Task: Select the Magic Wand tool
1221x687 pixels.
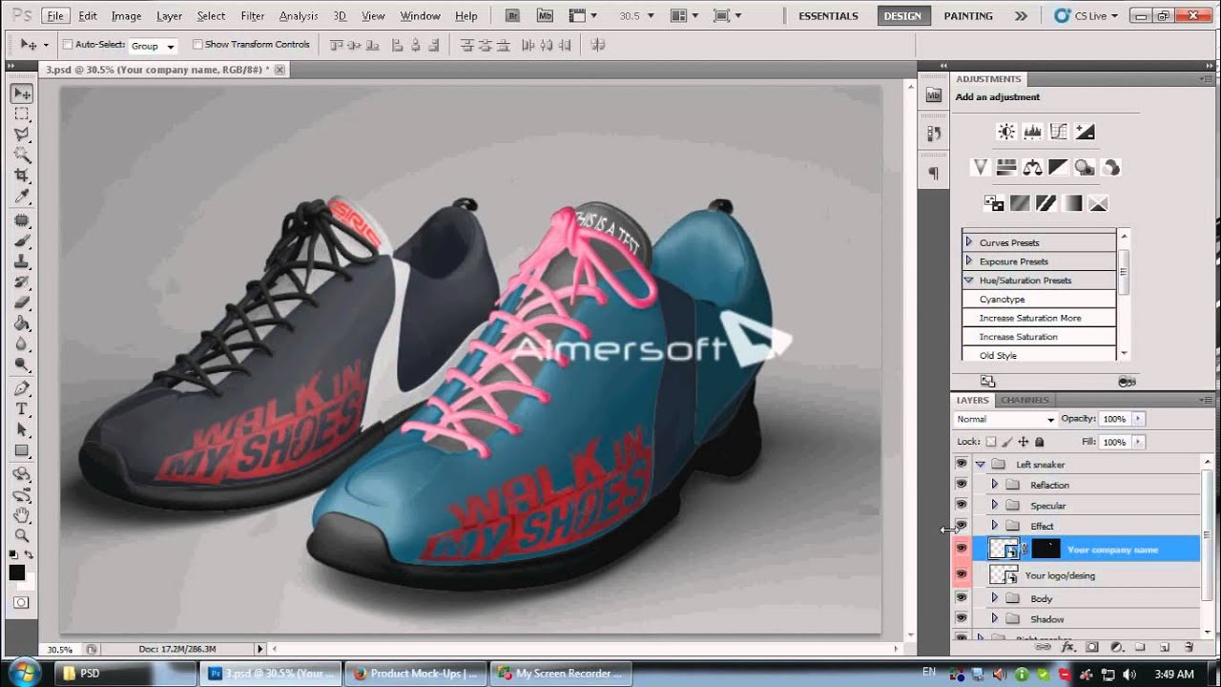Action: [22, 156]
